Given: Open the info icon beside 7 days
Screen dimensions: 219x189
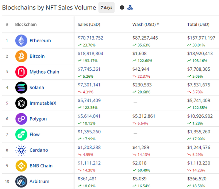Looking at the screenshot, I should click(122, 8).
